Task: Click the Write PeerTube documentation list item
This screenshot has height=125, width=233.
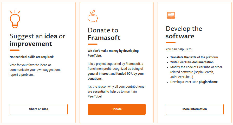Action: (192, 62)
